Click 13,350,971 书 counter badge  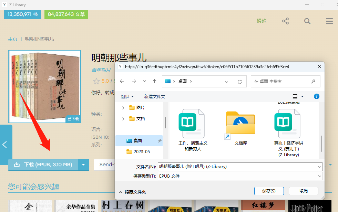point(23,14)
